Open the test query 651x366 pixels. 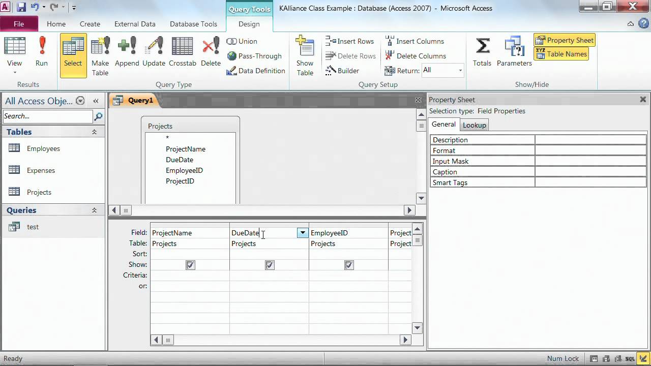pyautogui.click(x=33, y=227)
